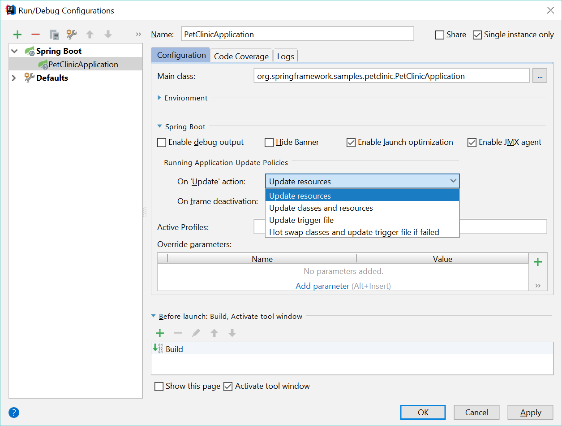The width and height of the screenshot is (562, 426).
Task: Collapse the Spring Boot settings section
Action: (160, 127)
